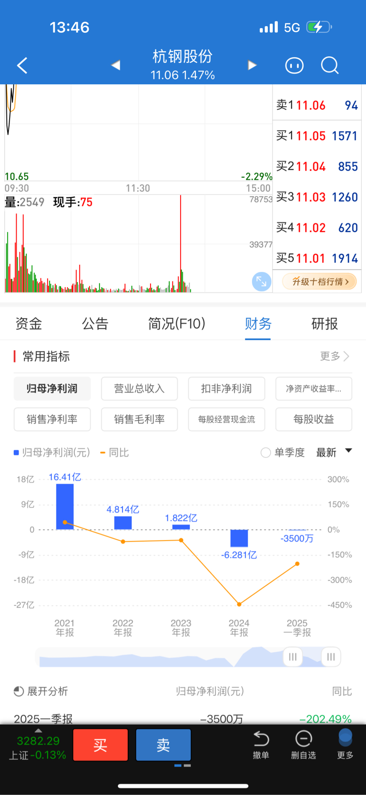The height and width of the screenshot is (795, 366).
Task: Tap the 买2 11.04 order row
Action: [317, 166]
